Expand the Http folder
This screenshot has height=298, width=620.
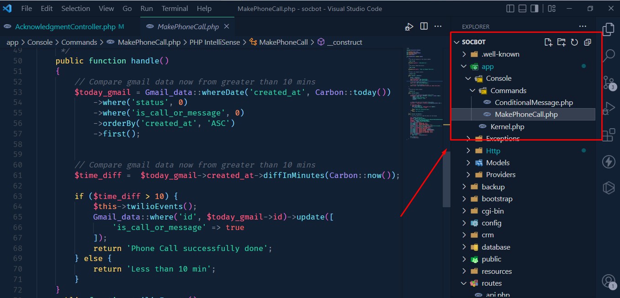(493, 151)
